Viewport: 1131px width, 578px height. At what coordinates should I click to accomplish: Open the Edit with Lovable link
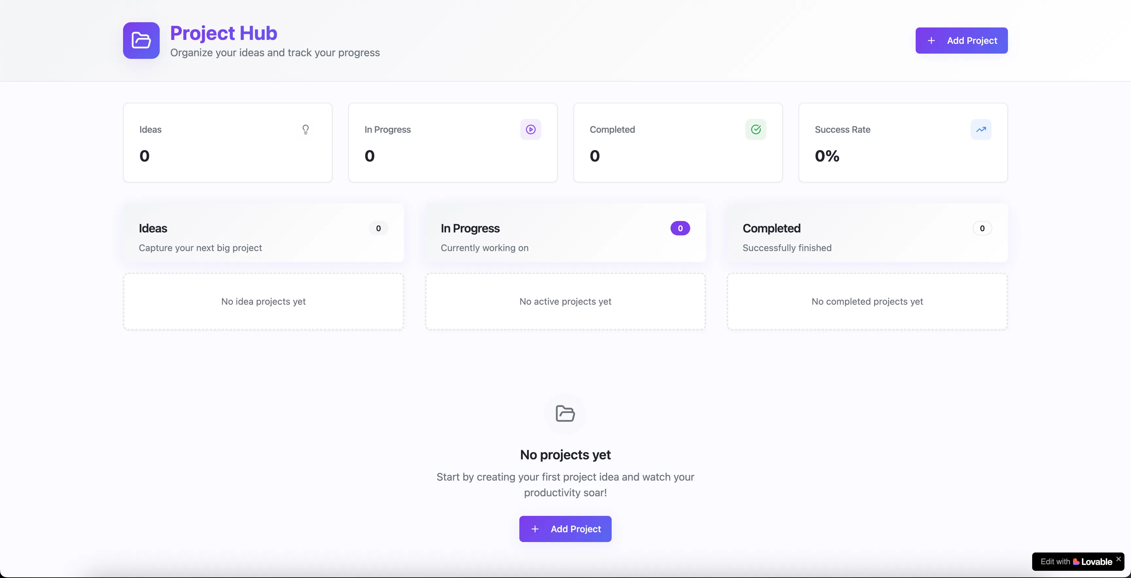tap(1076, 562)
